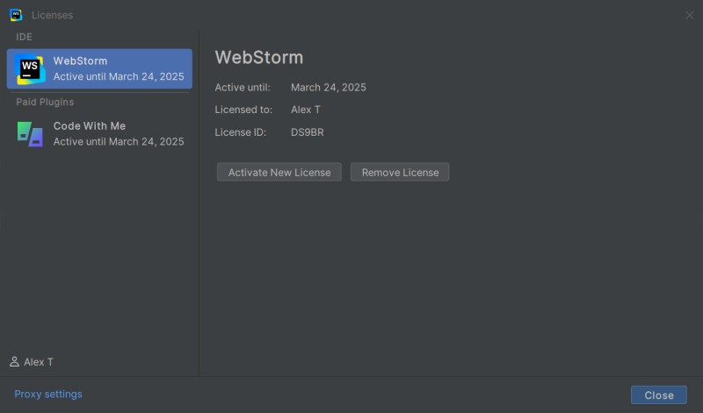
Task: Open the Proxy settings link
Action: pos(48,395)
